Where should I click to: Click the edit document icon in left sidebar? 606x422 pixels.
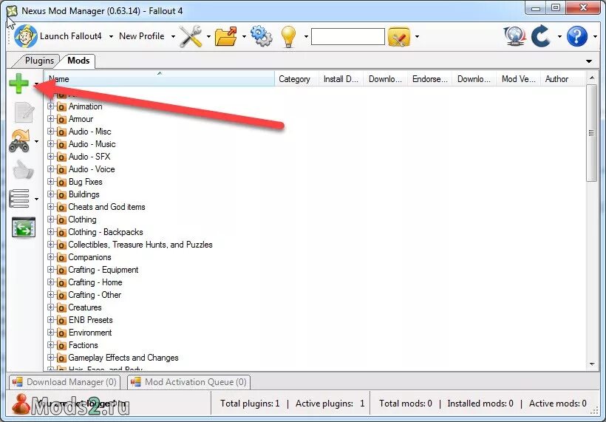click(x=24, y=112)
